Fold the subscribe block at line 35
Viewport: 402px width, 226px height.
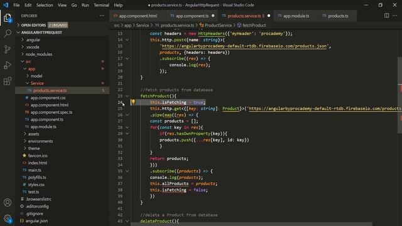point(127,171)
